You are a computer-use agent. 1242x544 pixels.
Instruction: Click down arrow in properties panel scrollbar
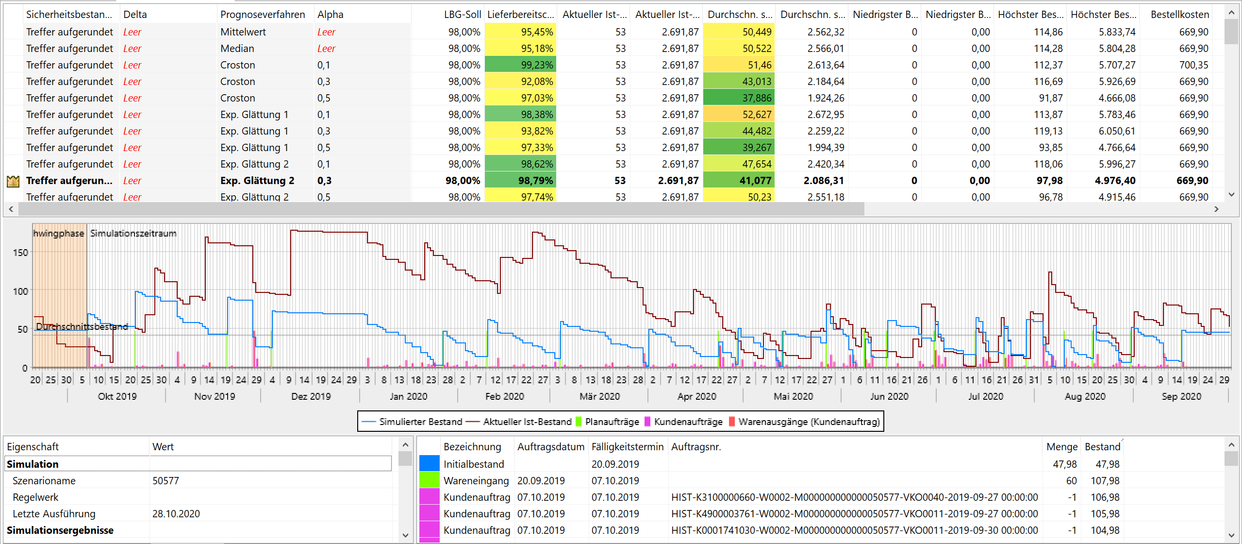point(405,535)
